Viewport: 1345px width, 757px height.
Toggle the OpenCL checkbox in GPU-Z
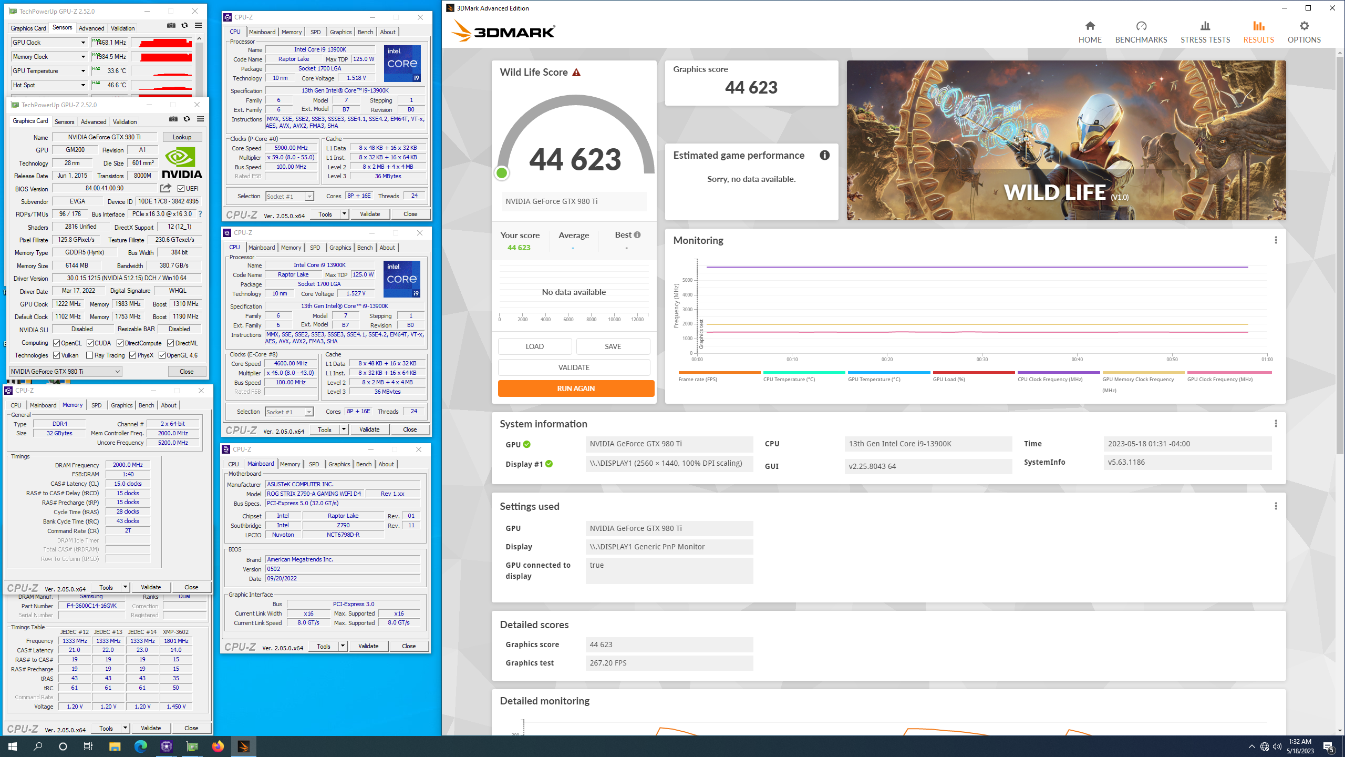57,343
